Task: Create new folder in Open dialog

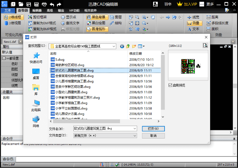Action: pos(134,46)
